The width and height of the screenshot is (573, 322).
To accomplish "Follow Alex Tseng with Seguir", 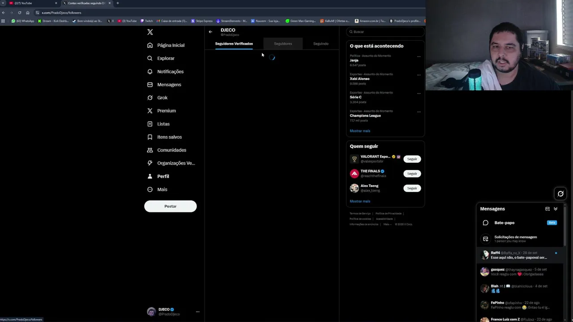I will tap(412, 188).
